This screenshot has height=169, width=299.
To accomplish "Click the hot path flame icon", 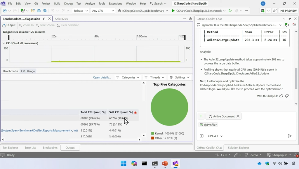I will pos(135,112).
